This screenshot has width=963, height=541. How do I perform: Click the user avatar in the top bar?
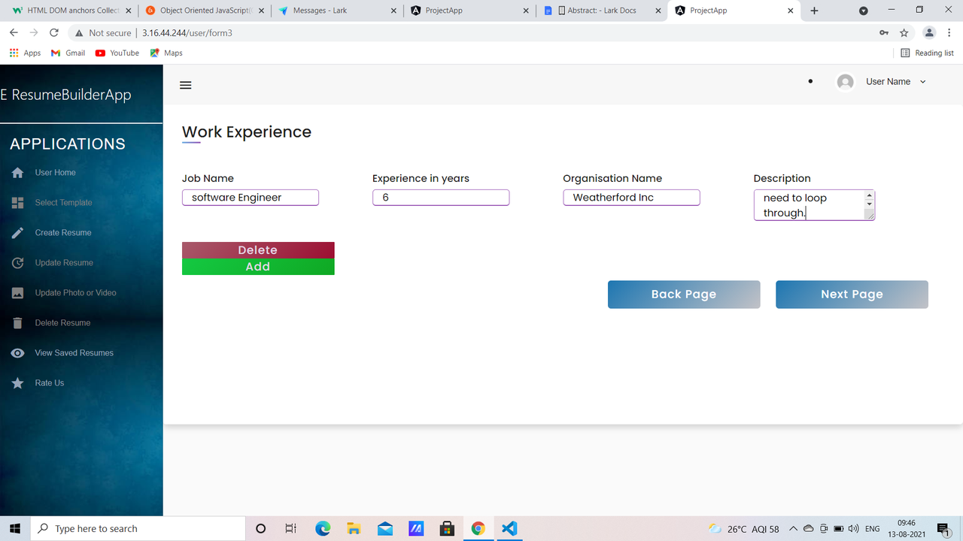pyautogui.click(x=844, y=81)
